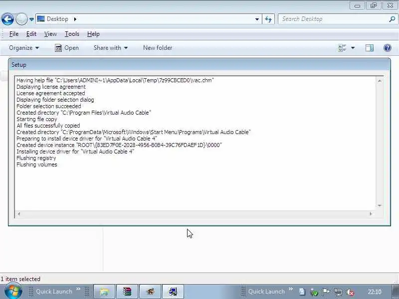The image size is (399, 299).
Task: Click the log scroll up arrow
Action: click(x=380, y=81)
